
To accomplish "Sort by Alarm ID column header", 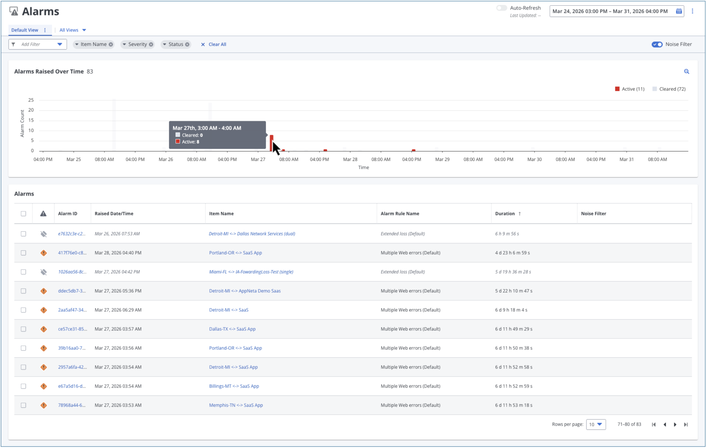I will pos(68,214).
